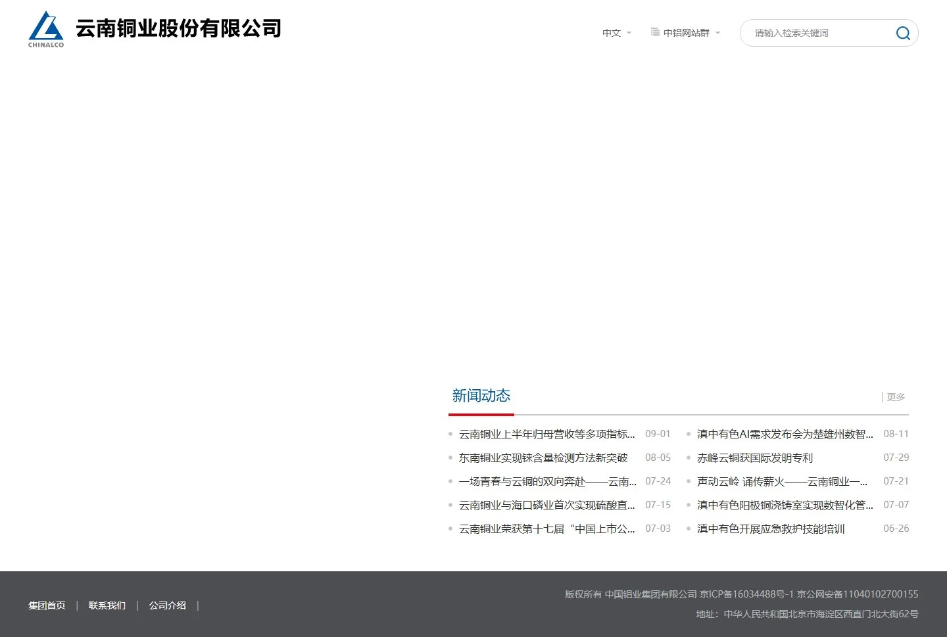Screen dimensions: 947x637
Task: Open news 东南铜业实现铼含量检测方法新突破
Action: pyautogui.click(x=543, y=458)
